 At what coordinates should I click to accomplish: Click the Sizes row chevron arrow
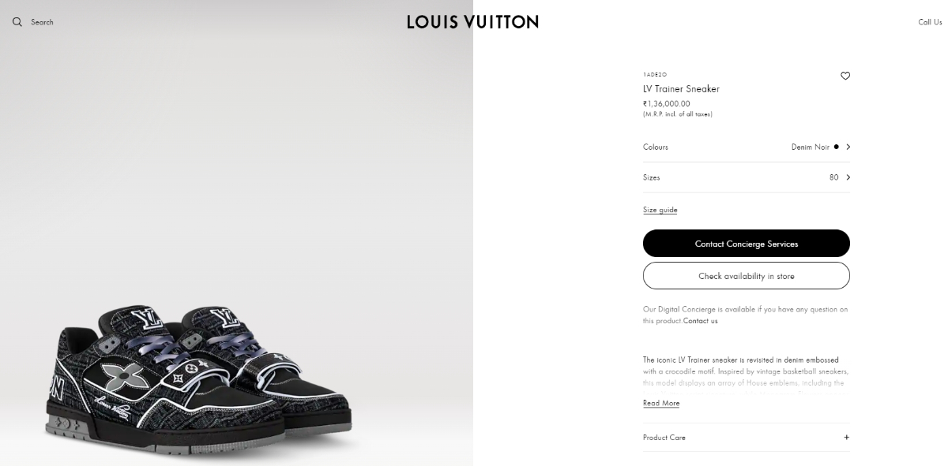[848, 177]
